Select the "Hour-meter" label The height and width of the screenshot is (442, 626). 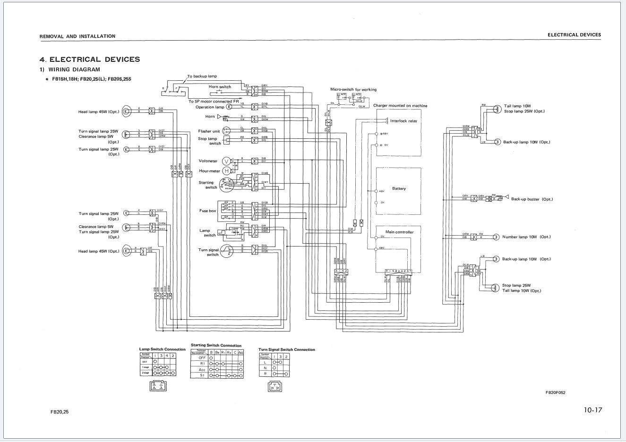coord(209,171)
